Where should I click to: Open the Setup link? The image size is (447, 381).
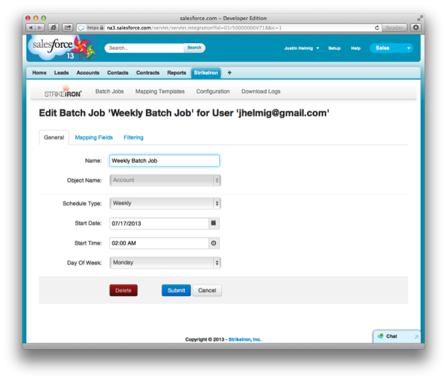pos(334,48)
